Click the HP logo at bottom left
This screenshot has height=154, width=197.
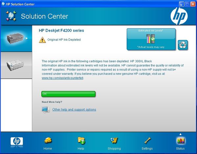[x=16, y=141]
